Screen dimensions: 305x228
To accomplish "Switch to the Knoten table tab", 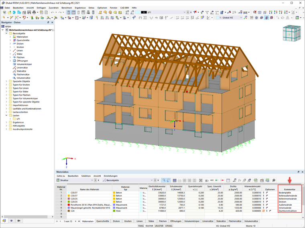I will pyautogui.click(x=128, y=221).
